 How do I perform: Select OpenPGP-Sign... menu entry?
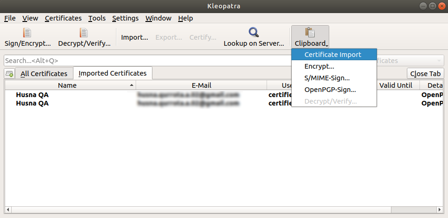334,90
